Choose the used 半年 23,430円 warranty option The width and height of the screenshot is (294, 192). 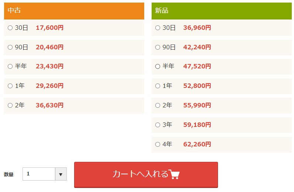coord(10,66)
